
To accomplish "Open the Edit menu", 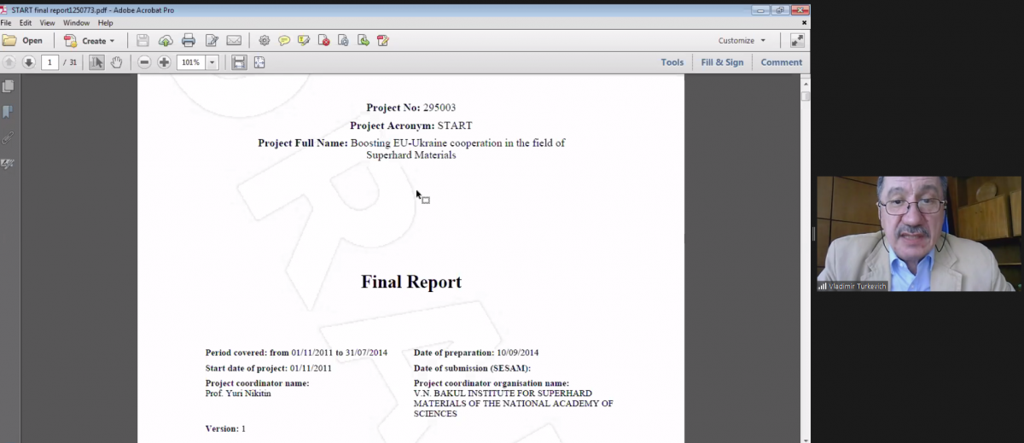I will (26, 23).
